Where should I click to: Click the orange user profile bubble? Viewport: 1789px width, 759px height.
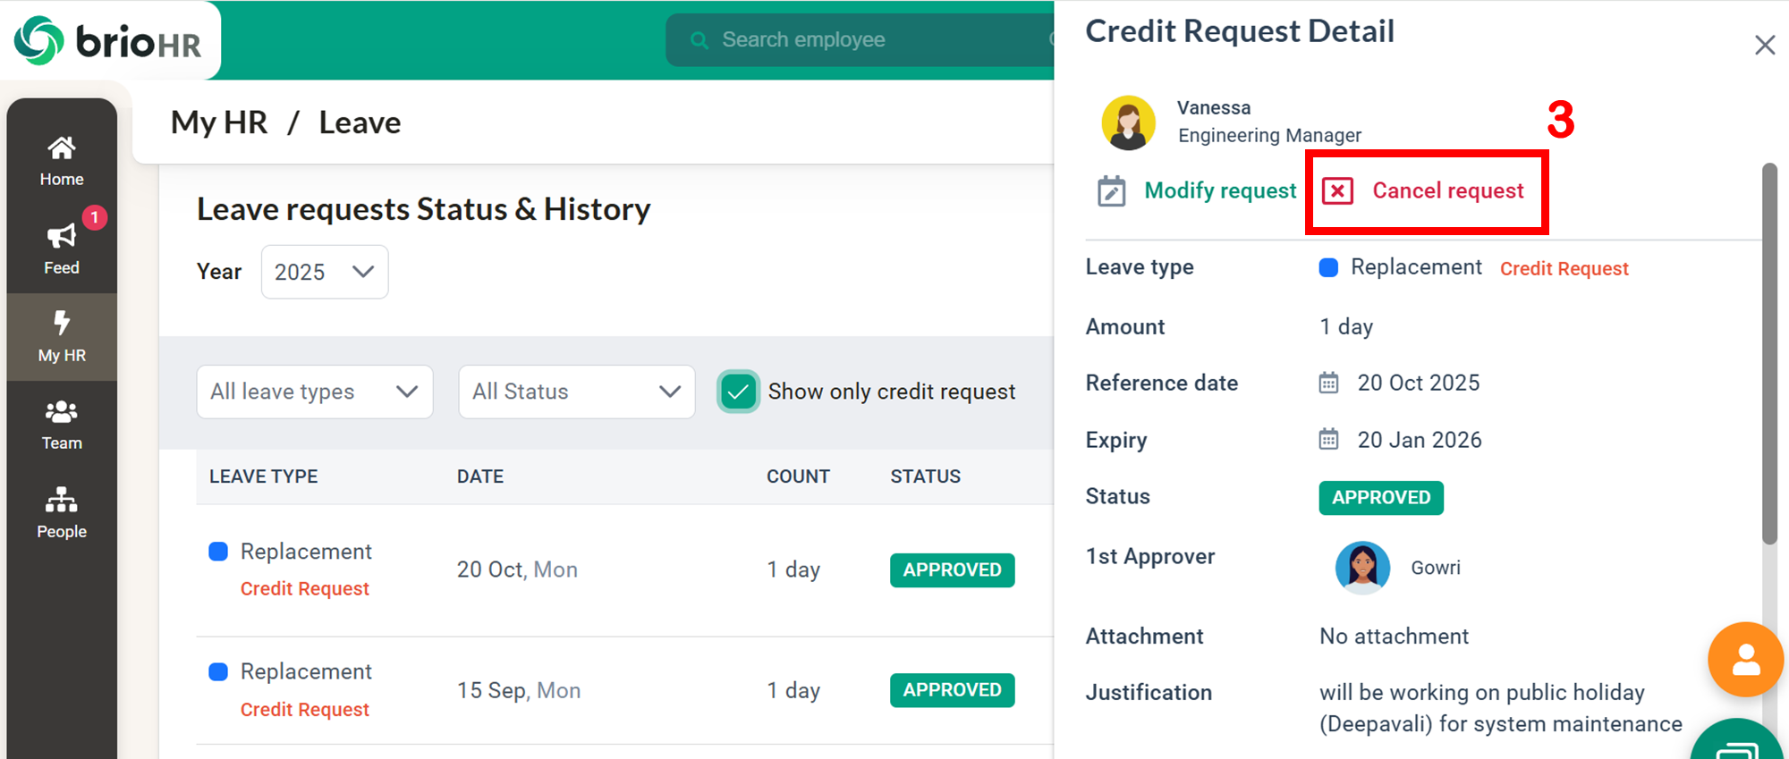pyautogui.click(x=1744, y=660)
